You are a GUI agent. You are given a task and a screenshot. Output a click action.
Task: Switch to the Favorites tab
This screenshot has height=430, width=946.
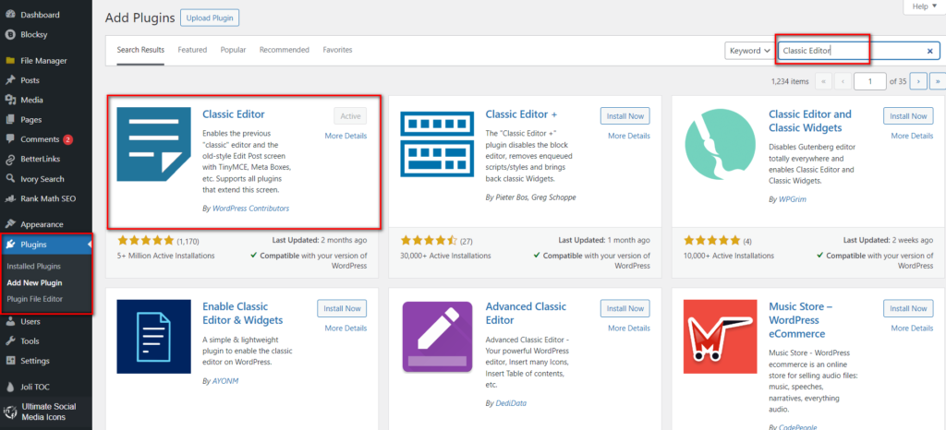pyautogui.click(x=337, y=50)
